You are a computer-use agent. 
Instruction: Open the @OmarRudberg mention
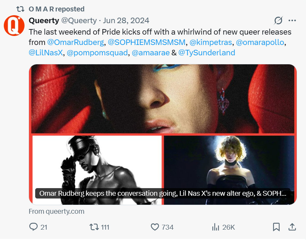[75, 43]
